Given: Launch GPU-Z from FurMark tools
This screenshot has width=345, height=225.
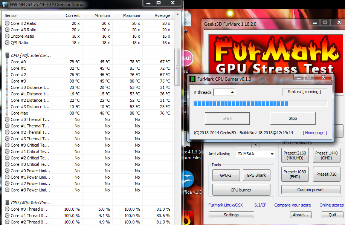Looking at the screenshot, I should tap(226, 175).
